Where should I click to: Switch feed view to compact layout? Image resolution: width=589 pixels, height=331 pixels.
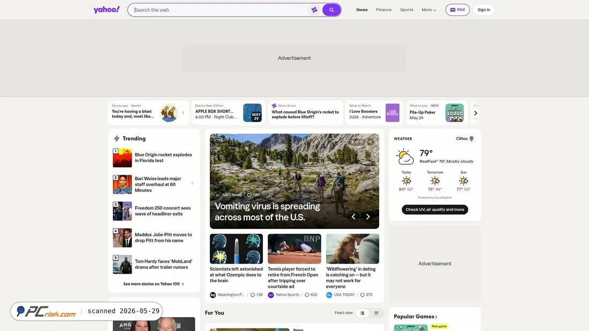click(x=376, y=313)
